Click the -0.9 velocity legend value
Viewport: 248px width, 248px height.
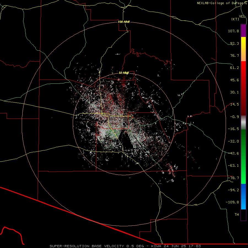234,117
